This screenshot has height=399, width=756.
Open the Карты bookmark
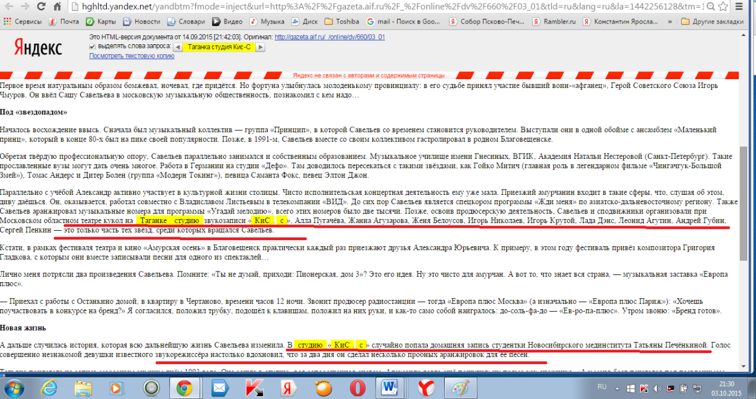101,21
